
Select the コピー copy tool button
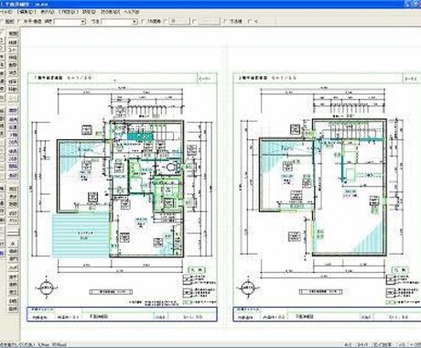(13, 49)
